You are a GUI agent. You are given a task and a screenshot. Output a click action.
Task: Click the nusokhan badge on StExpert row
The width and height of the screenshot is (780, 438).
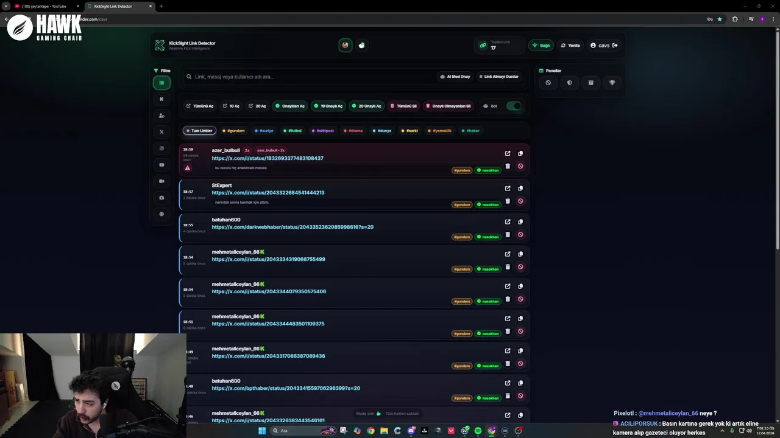click(488, 204)
